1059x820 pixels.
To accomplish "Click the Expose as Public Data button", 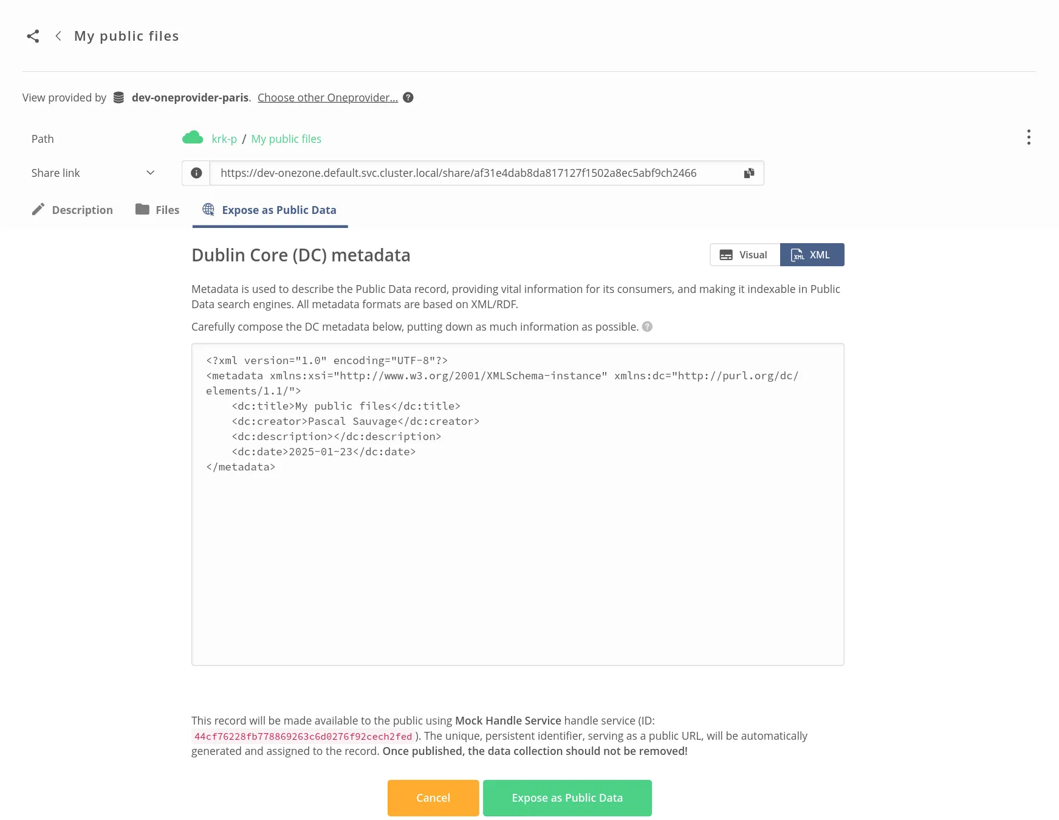I will coord(567,798).
